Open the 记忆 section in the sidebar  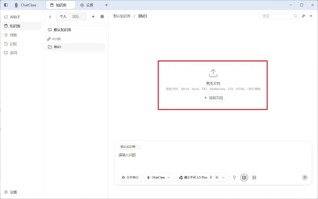click(x=13, y=44)
